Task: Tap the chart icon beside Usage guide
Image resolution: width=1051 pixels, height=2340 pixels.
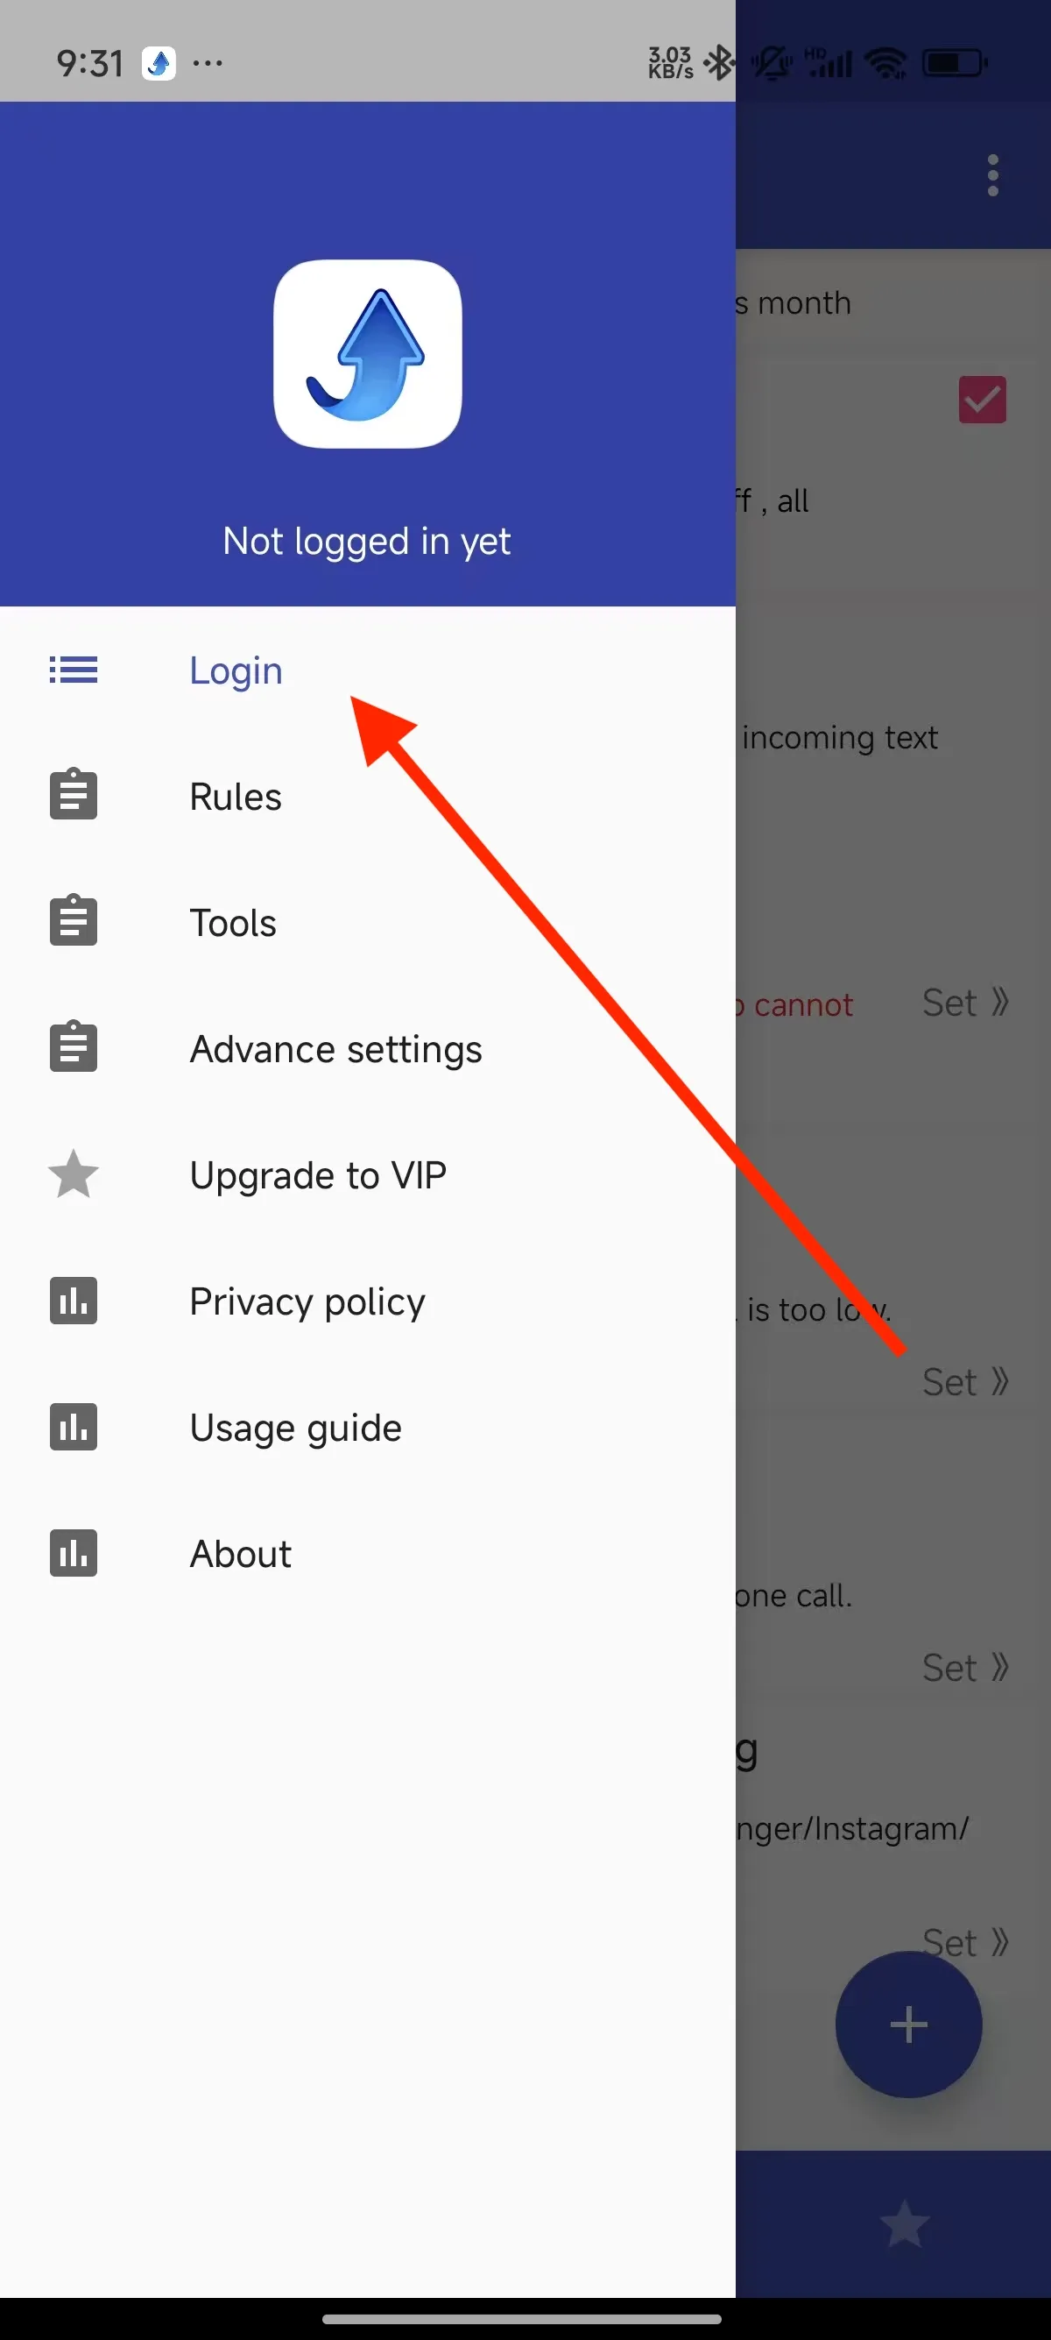Action: click(x=74, y=1426)
